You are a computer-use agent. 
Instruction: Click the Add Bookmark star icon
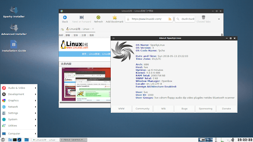click(115, 17)
